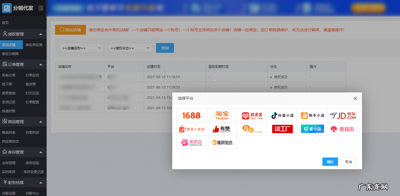Choose the 抖音小店 platform icon
Image resolution: width=400 pixels, height=196 pixels.
point(282,115)
